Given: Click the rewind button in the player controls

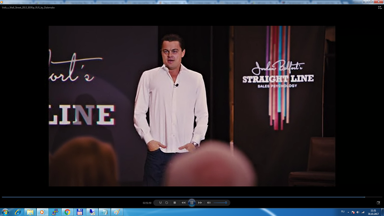Looking at the screenshot, I should point(184,203).
